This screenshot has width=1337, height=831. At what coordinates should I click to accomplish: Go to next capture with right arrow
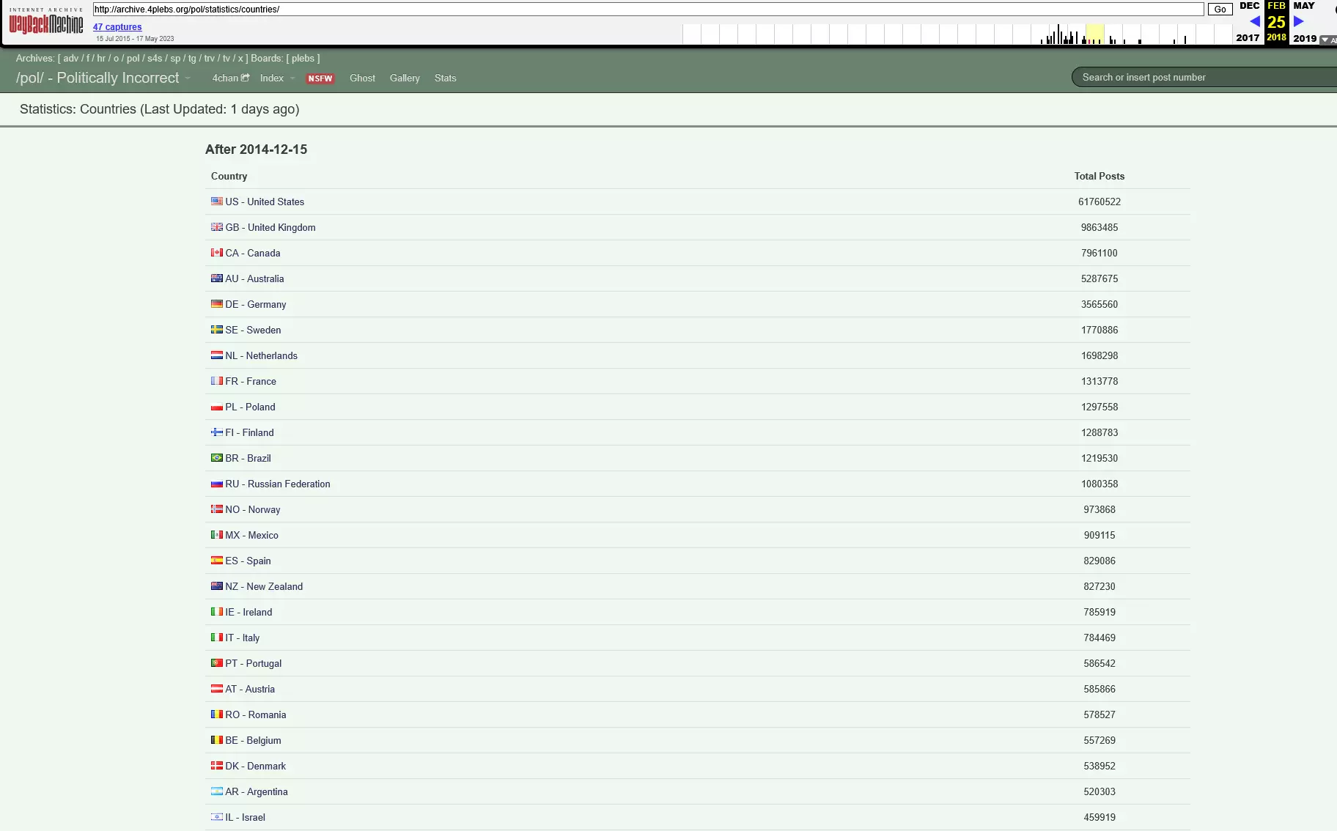pyautogui.click(x=1299, y=21)
